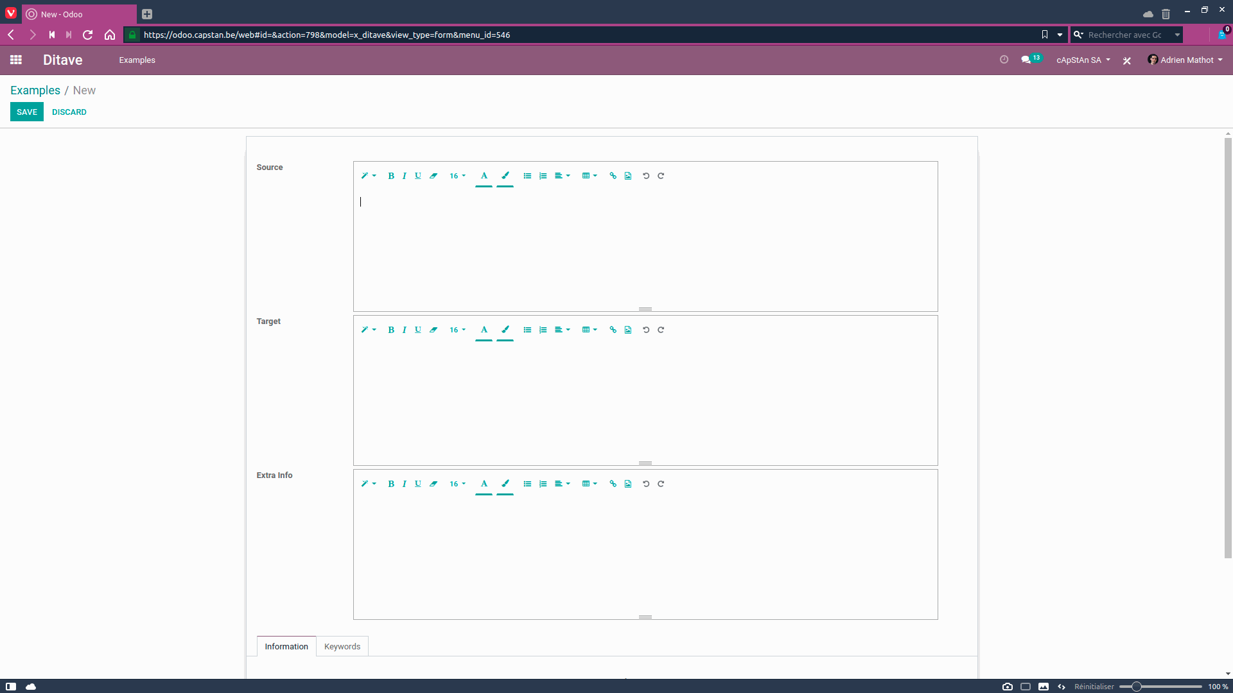
Task: Open the cApStAn SA company switcher
Action: [1083, 60]
